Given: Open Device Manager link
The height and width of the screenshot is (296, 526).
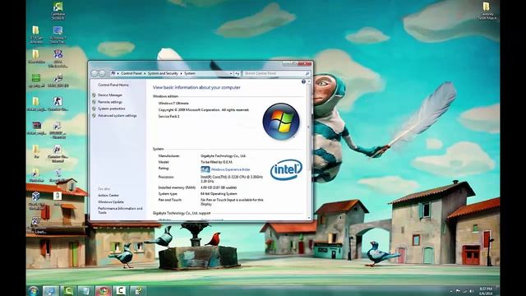Looking at the screenshot, I should click(x=110, y=95).
